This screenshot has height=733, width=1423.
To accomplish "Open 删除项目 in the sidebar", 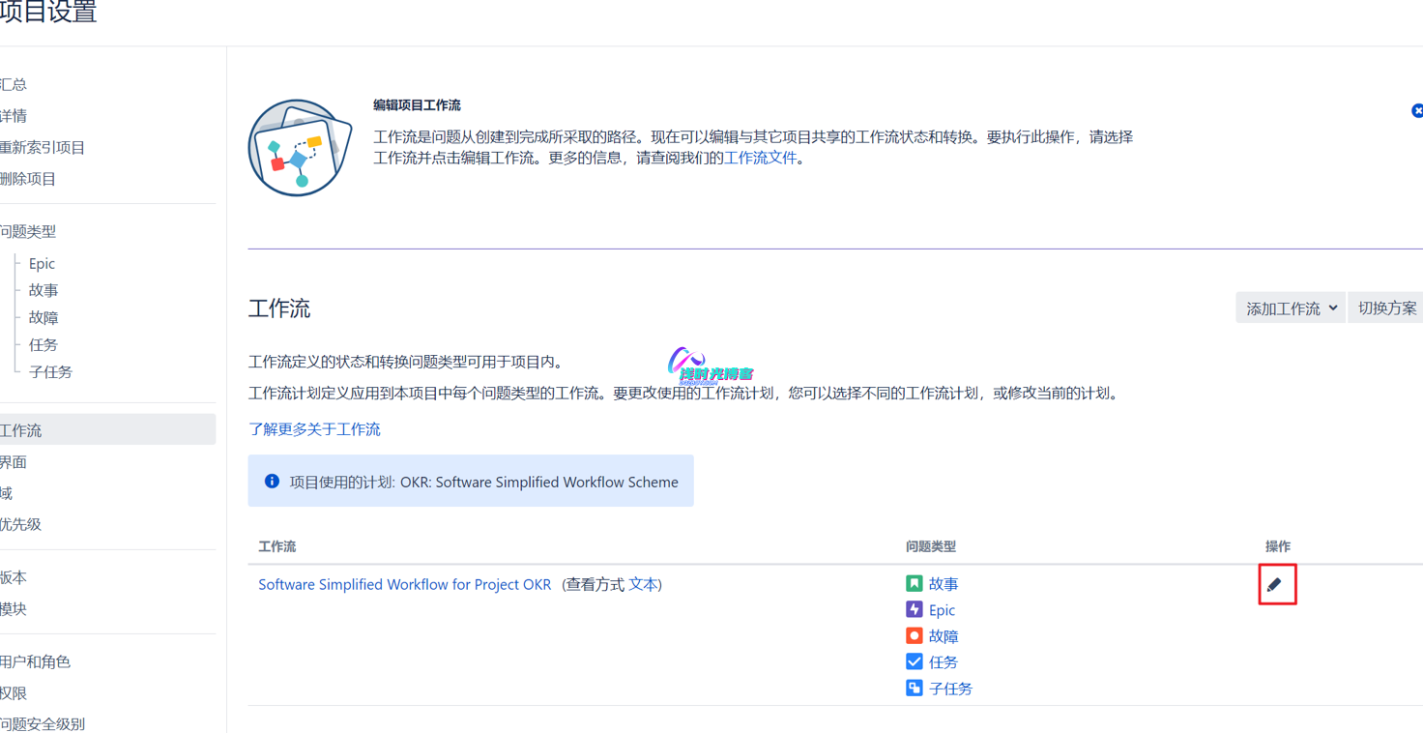I will [x=28, y=179].
